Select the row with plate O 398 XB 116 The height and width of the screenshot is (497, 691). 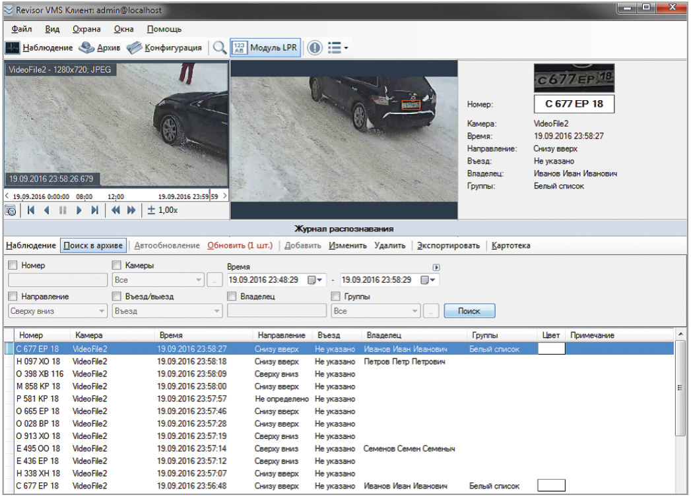click(339, 374)
